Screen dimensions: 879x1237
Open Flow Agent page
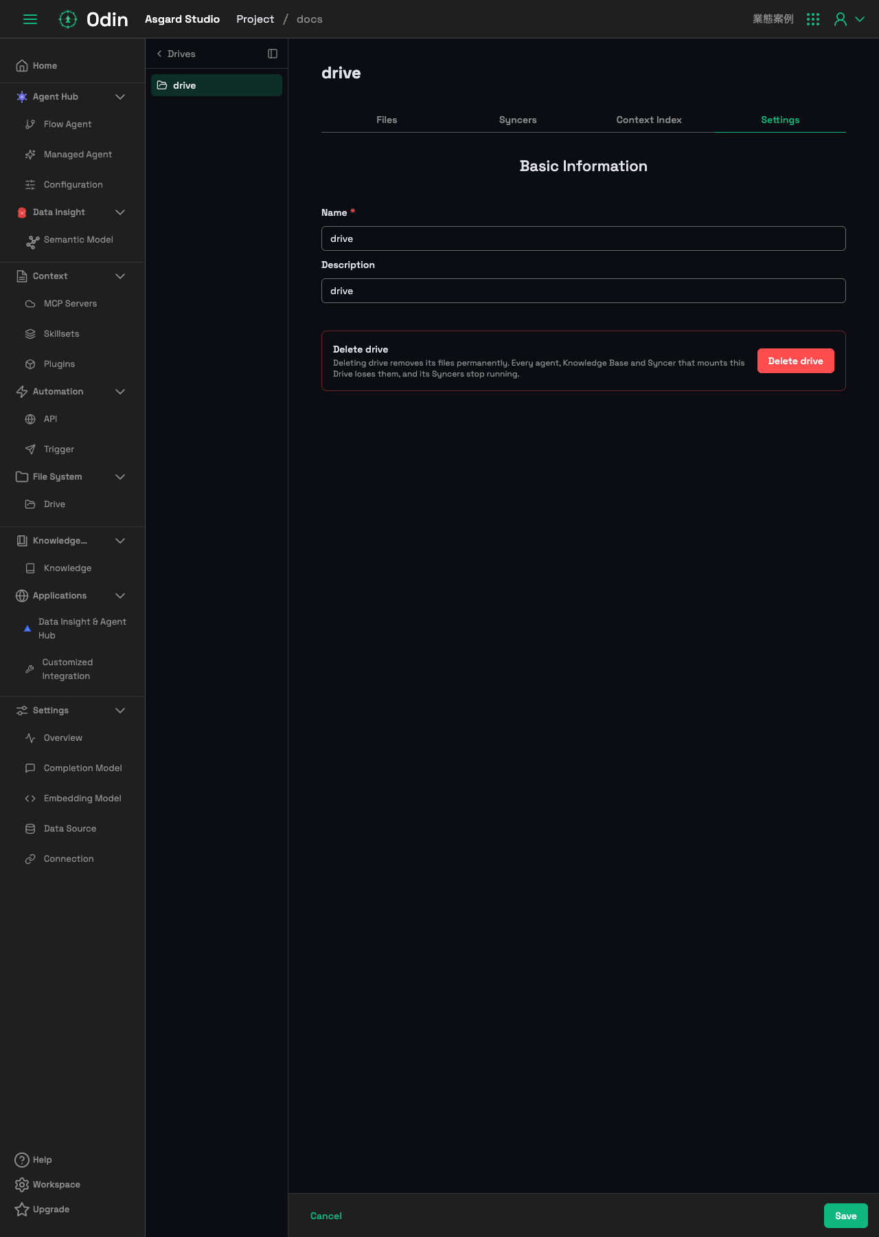pyautogui.click(x=67, y=124)
